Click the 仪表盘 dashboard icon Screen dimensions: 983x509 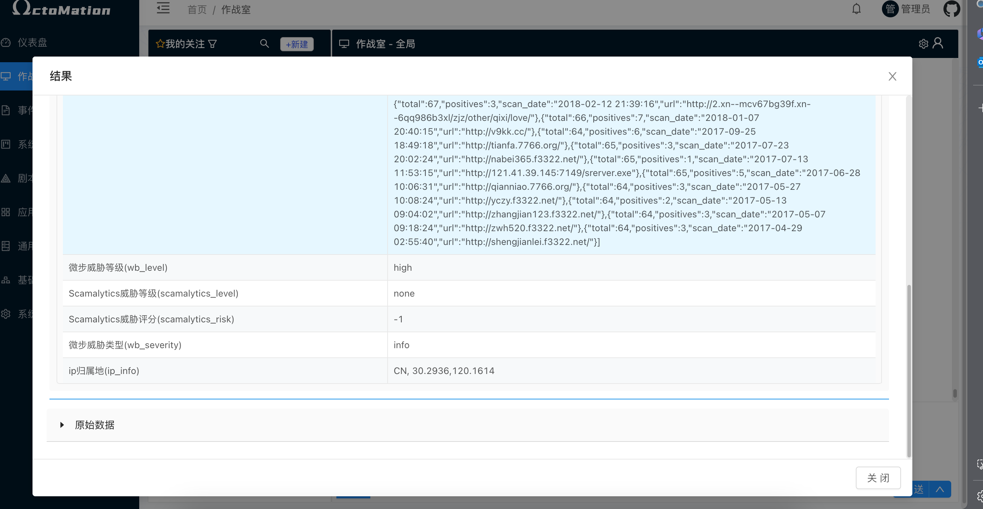coord(6,42)
